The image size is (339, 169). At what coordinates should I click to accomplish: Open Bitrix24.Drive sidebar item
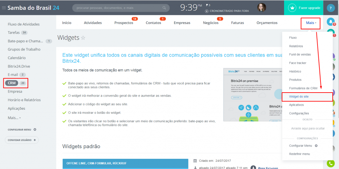tap(19, 66)
